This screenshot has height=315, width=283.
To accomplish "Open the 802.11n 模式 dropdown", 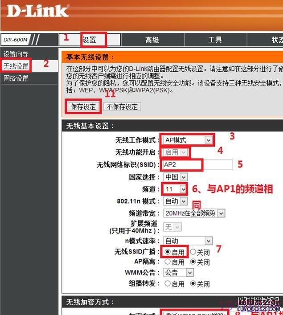I will pyautogui.click(x=175, y=201).
